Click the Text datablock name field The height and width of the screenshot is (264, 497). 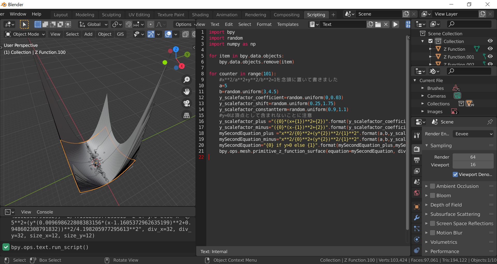pos(343,24)
